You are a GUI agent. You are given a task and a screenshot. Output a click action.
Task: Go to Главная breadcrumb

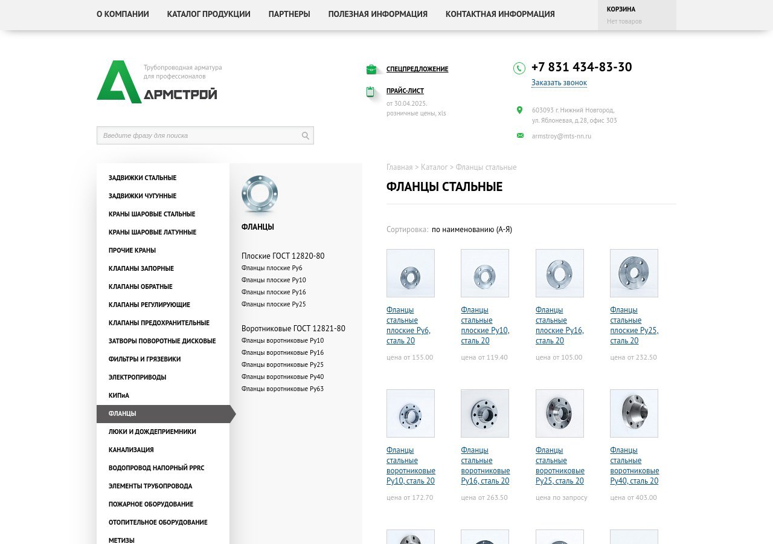[x=400, y=167]
